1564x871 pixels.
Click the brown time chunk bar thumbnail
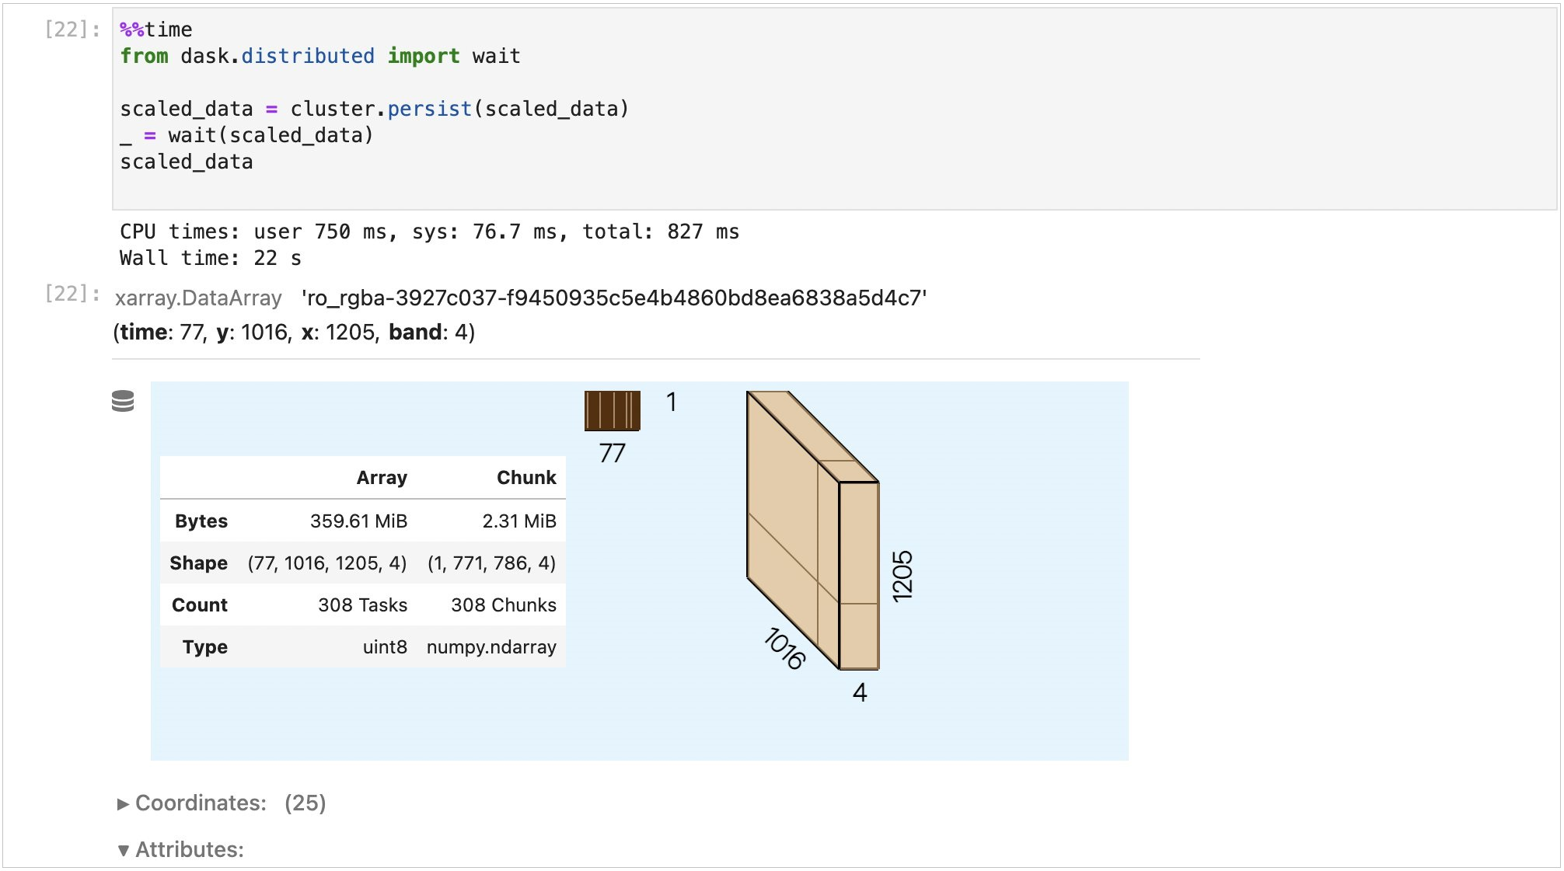pos(613,411)
